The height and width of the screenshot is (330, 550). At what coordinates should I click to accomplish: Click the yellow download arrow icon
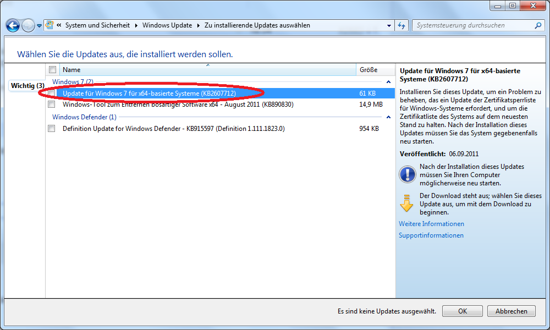click(x=406, y=203)
